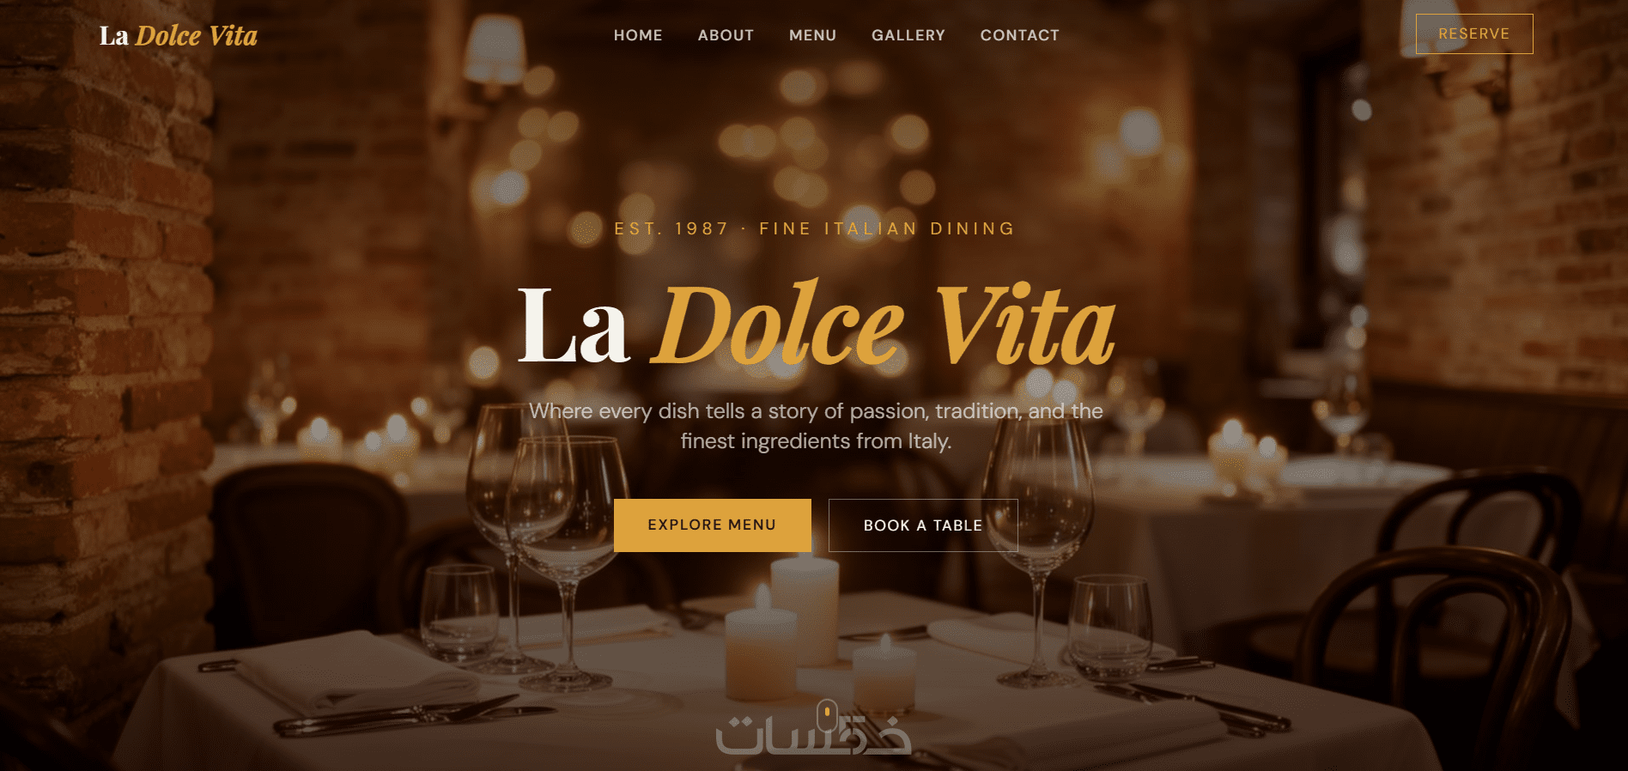Viewport: 1628px width, 771px height.
Task: Open the GALLERY navigation link
Action: pyautogui.click(x=908, y=35)
